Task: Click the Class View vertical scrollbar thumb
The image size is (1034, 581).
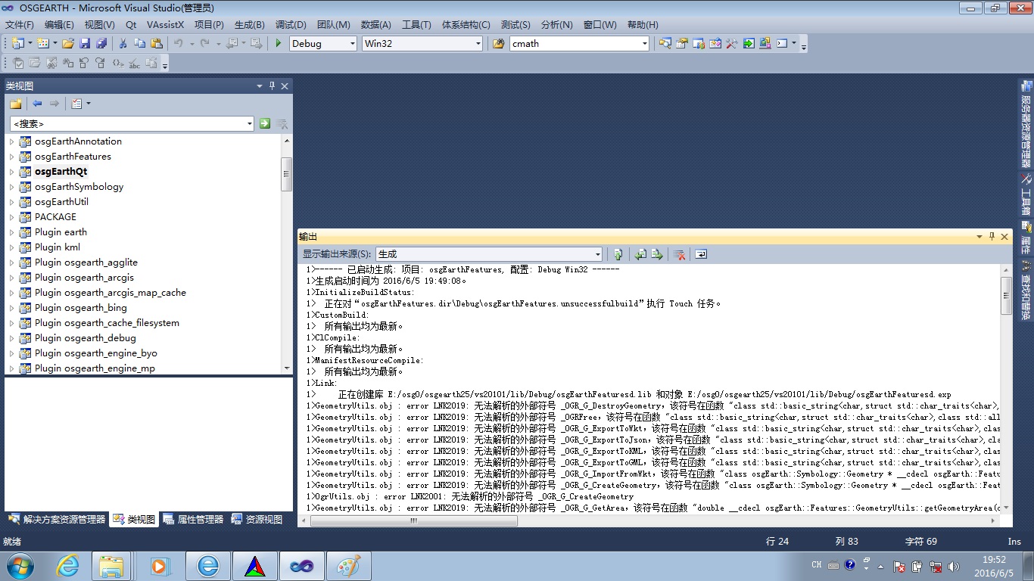Action: [x=286, y=174]
